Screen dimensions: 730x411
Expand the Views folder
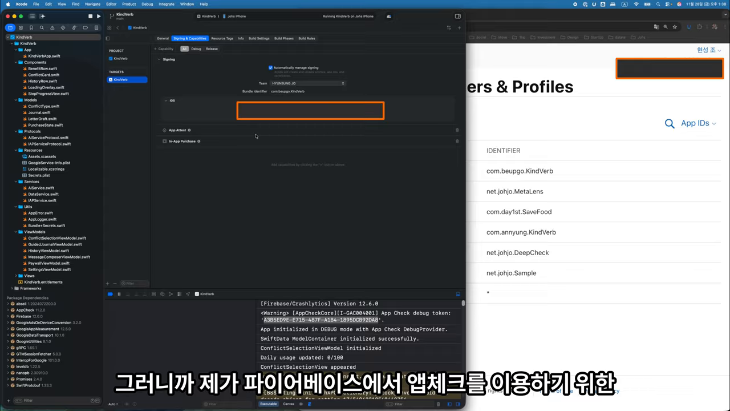click(x=17, y=276)
